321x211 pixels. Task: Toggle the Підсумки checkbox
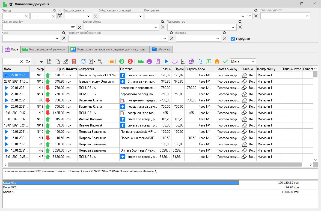pos(233,39)
